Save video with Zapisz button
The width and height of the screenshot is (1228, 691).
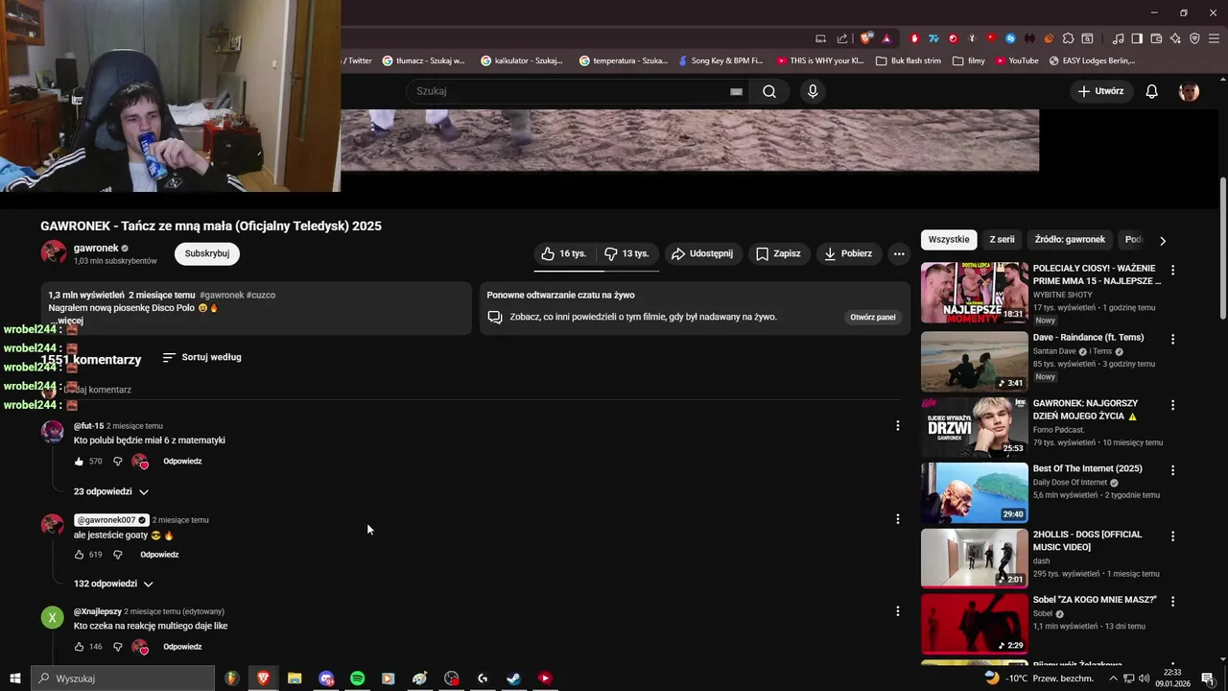(x=778, y=253)
